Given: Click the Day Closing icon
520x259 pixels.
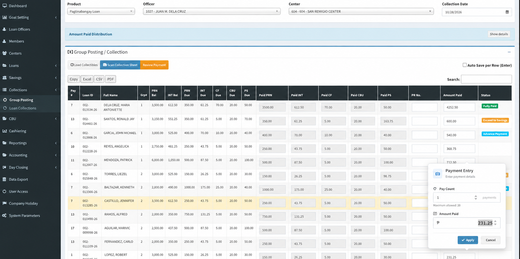Looking at the screenshot, I should coord(4,167).
